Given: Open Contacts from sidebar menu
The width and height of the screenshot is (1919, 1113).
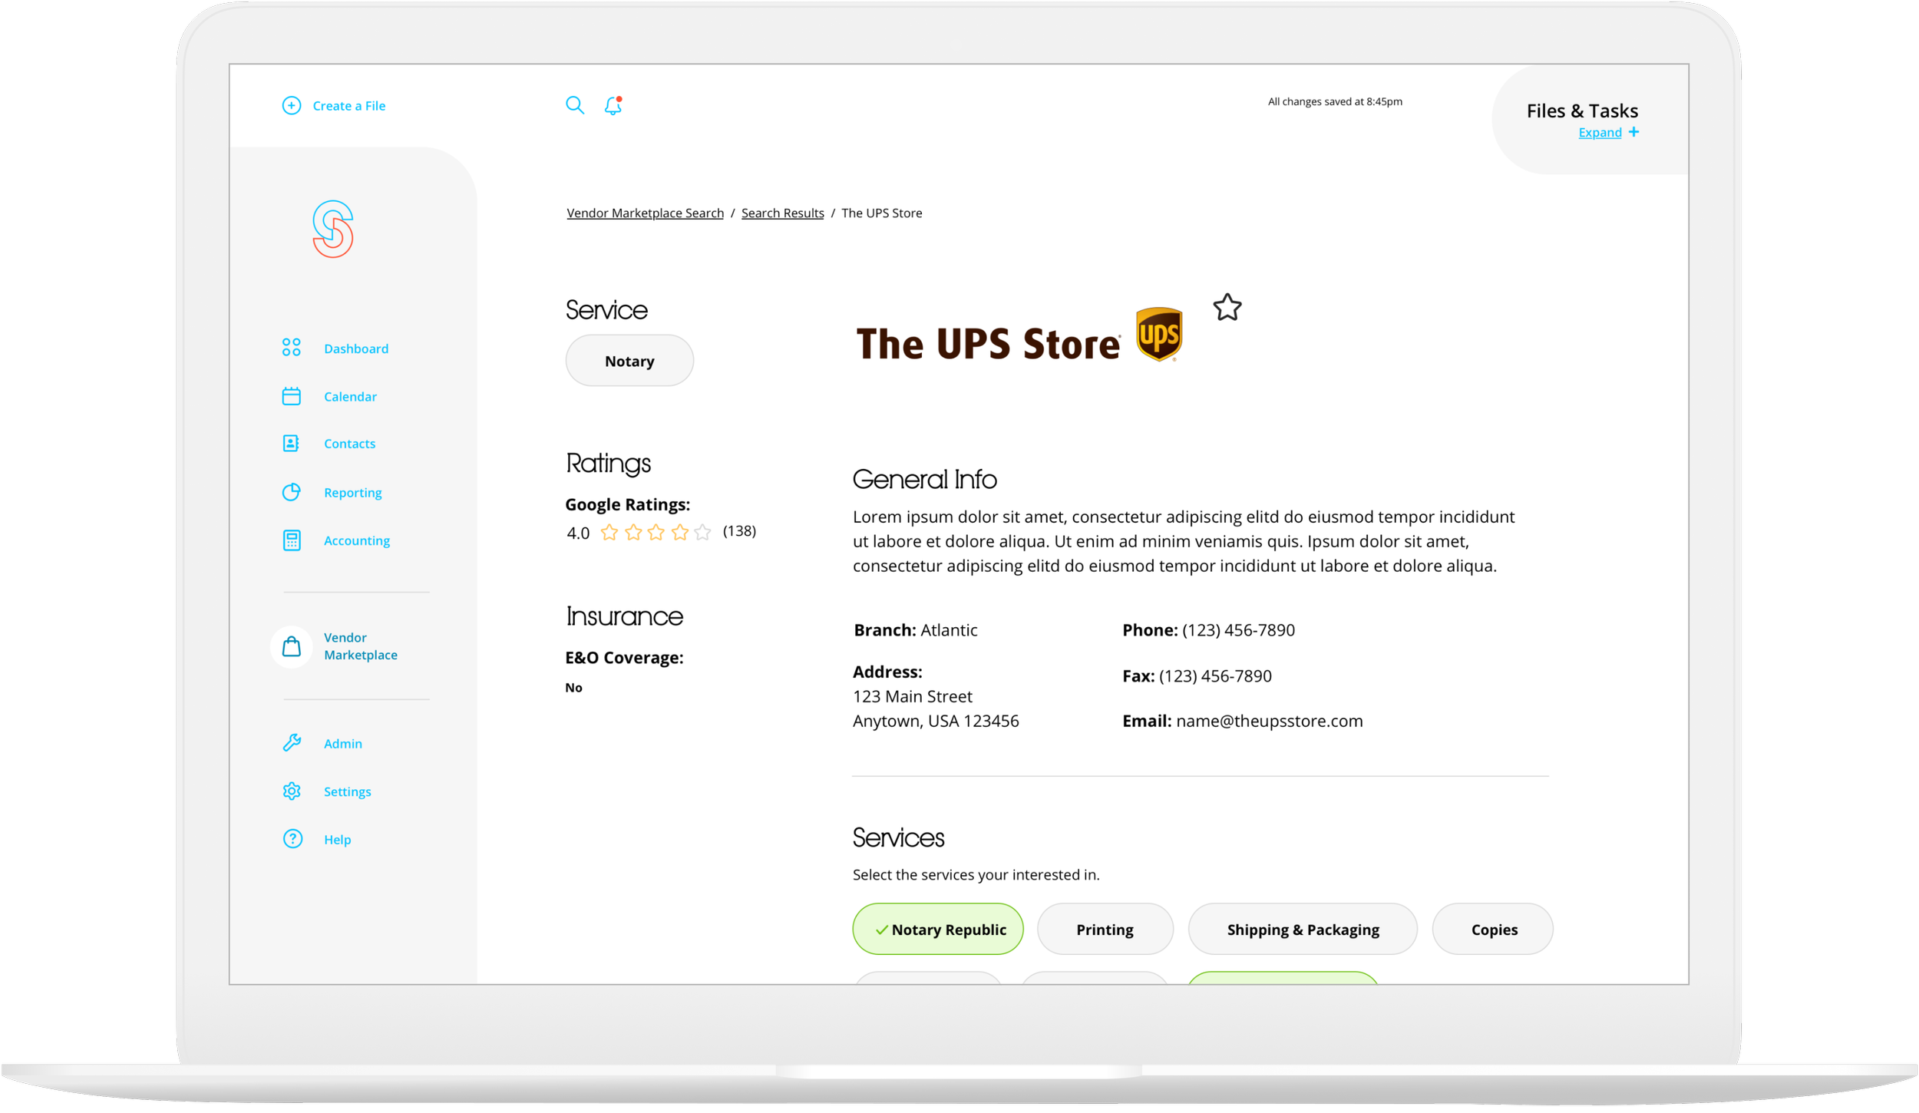Looking at the screenshot, I should coord(349,444).
